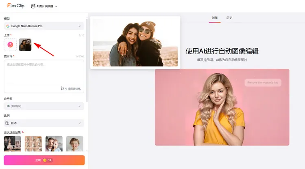Screen dimensions: 305x169
Task: Pick the couple portrait effect thumbnail
Action: point(54,144)
